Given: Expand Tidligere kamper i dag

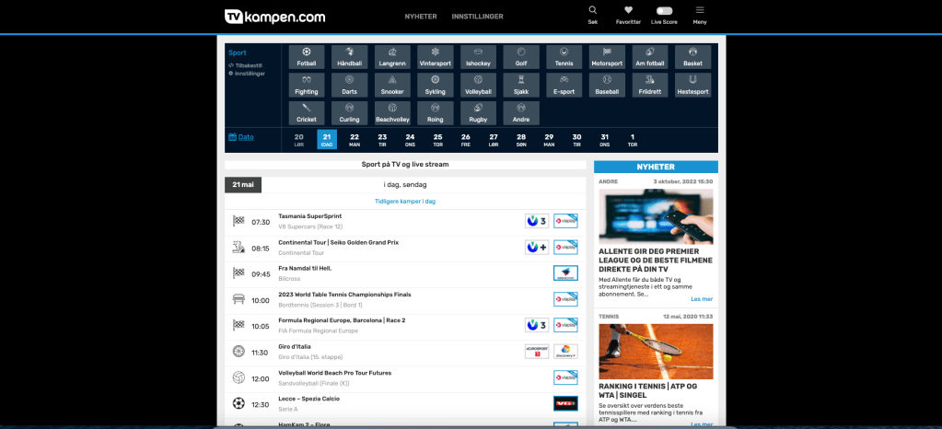Looking at the screenshot, I should pyautogui.click(x=405, y=201).
